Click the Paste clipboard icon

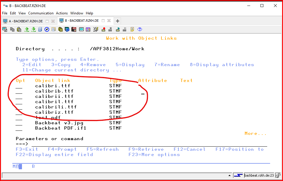(x=19, y=29)
